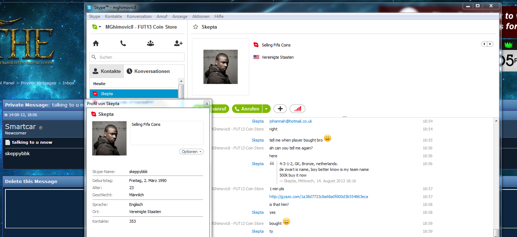Viewport: 517px width, 237px height.
Task: Select Skepta in the conversations list
Action: pos(134,94)
